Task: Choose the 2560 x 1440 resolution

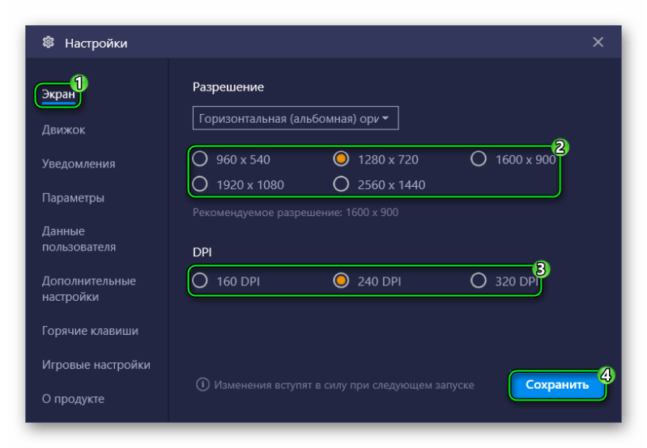Action: 379,184
